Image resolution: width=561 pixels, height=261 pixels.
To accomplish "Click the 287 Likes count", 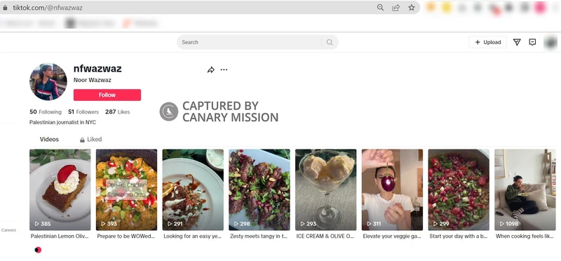I will click(x=117, y=112).
